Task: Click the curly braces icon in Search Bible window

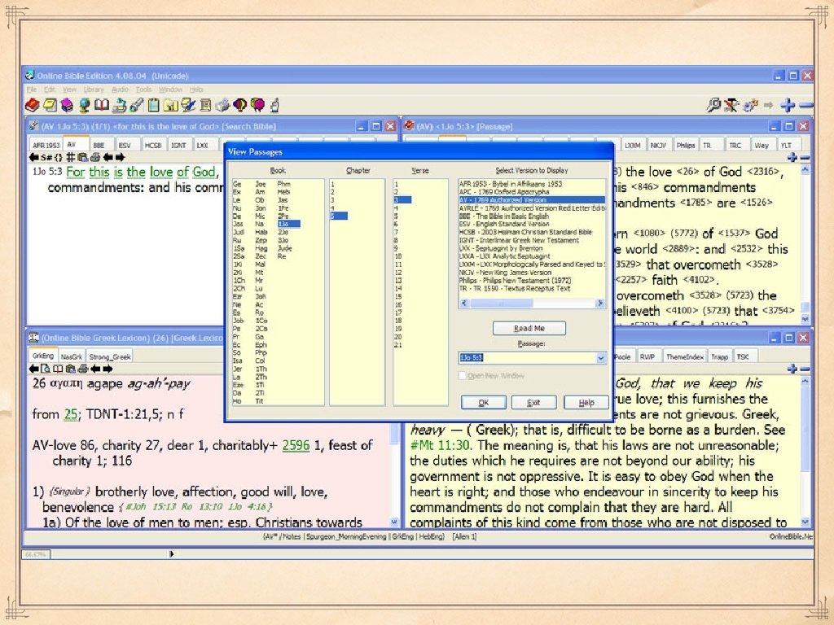Action: click(x=59, y=157)
